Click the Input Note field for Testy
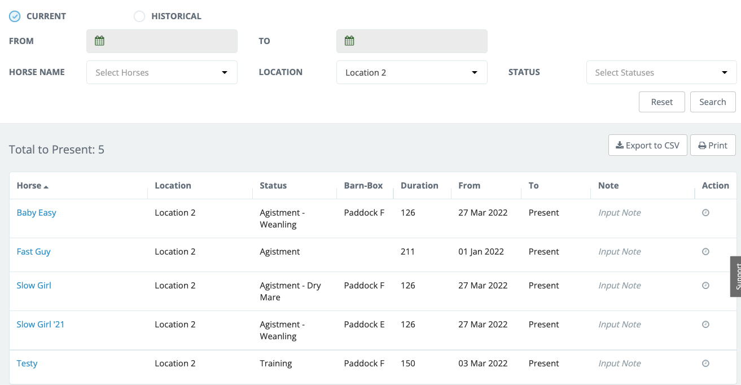Image resolution: width=741 pixels, height=385 pixels. (620, 364)
